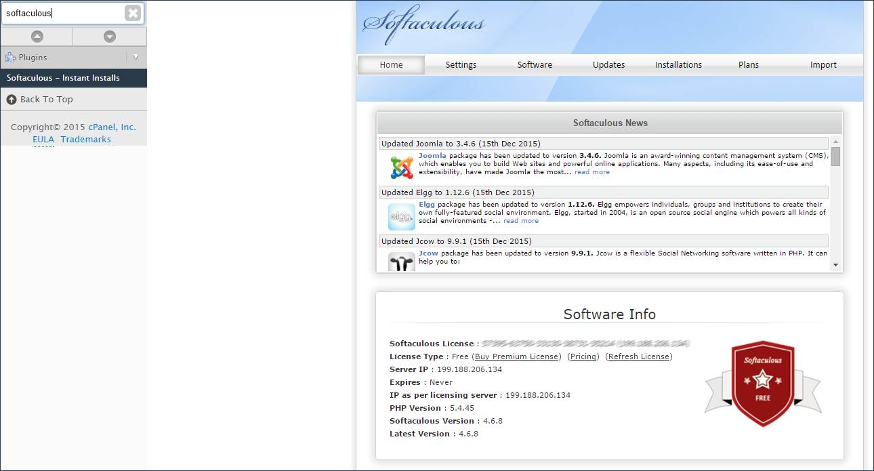
Task: Open the Pricing link
Action: (584, 356)
